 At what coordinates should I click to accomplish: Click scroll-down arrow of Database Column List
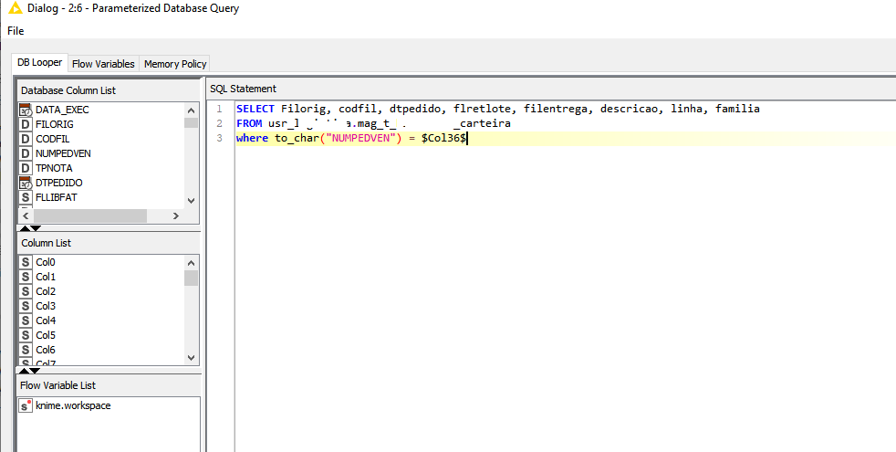click(191, 201)
